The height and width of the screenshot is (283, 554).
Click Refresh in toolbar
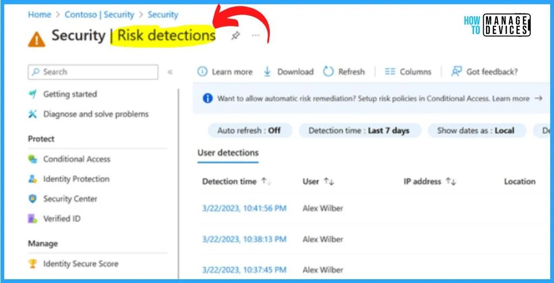pyautogui.click(x=351, y=72)
